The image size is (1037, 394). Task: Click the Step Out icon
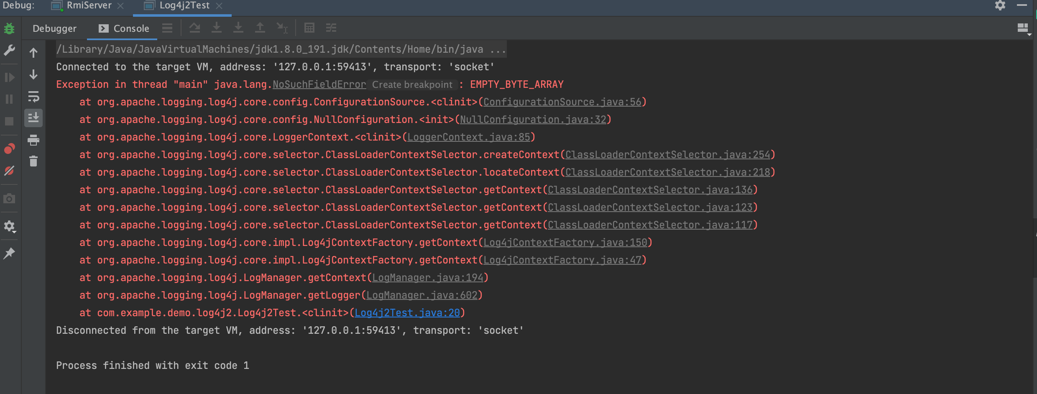260,28
